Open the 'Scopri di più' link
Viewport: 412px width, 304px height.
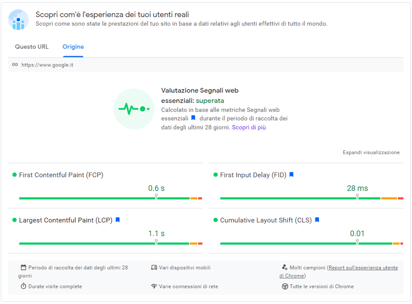pyautogui.click(x=249, y=128)
